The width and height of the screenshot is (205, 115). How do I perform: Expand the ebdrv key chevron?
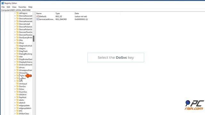pyautogui.click(x=15, y=100)
